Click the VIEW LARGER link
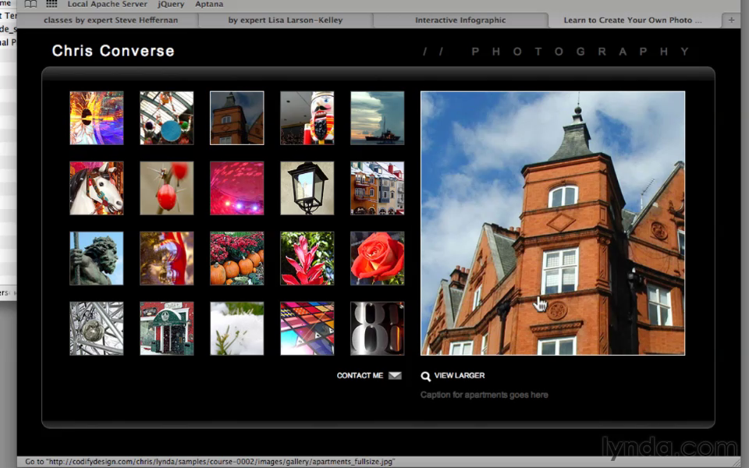This screenshot has height=468, width=749. point(460,376)
